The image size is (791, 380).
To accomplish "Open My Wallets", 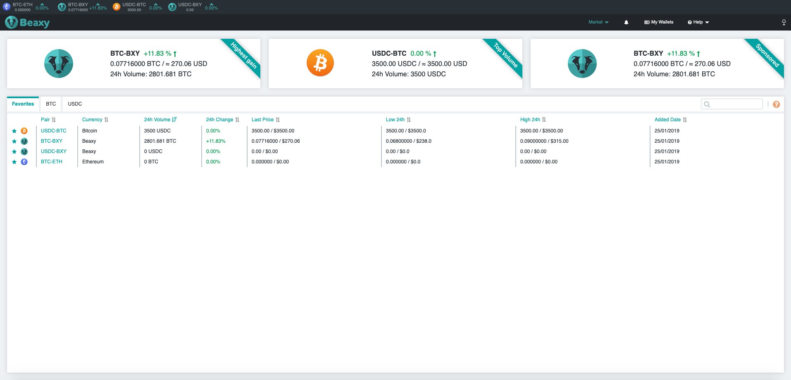I will point(659,22).
